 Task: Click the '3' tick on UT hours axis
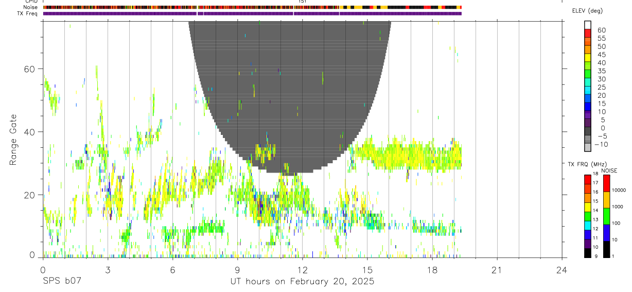pyautogui.click(x=108, y=269)
